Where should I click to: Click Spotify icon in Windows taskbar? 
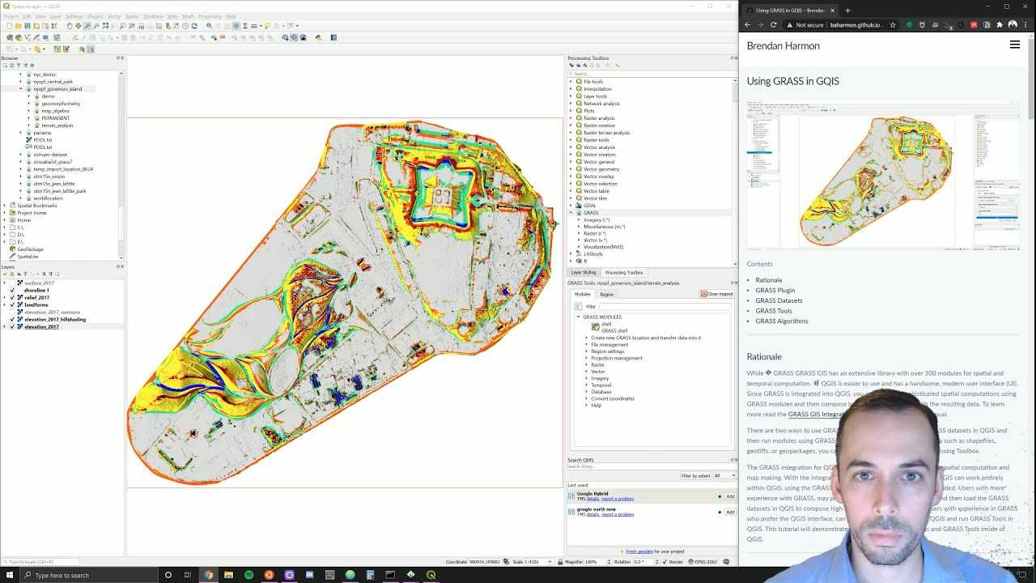tap(248, 575)
